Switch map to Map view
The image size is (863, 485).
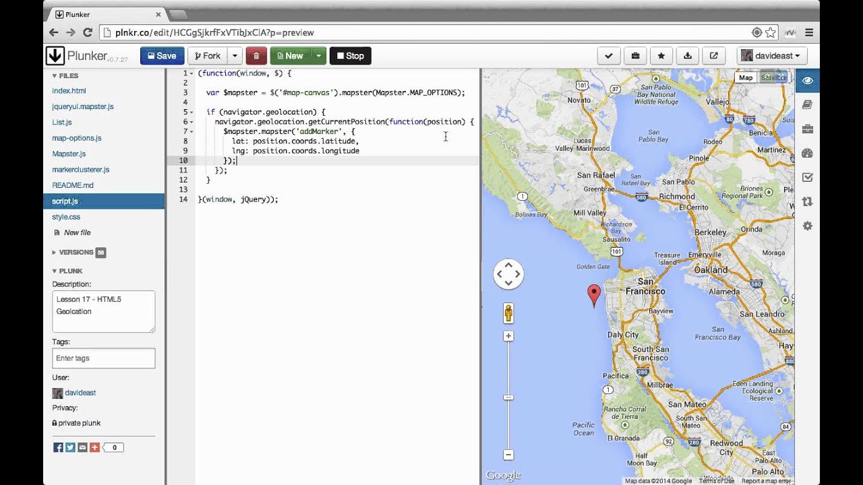746,77
